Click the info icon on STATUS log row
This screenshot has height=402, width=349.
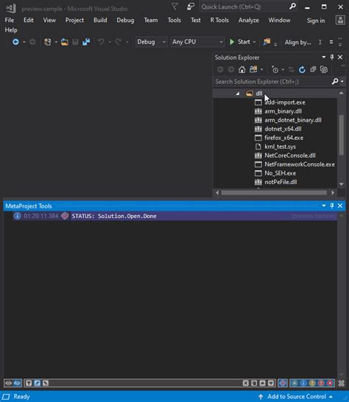18,216
